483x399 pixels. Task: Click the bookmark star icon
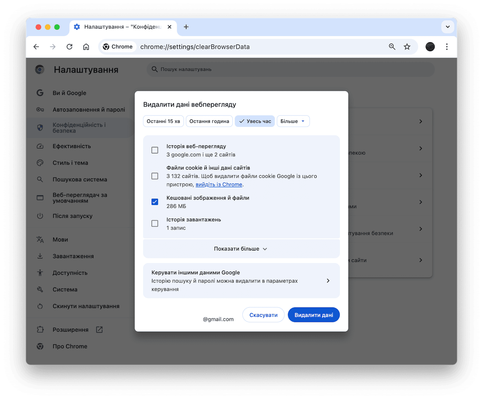[x=407, y=47]
